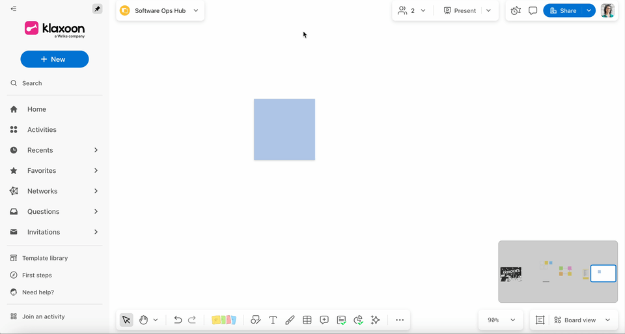Click the Search field
The image size is (625, 334).
coord(55,83)
